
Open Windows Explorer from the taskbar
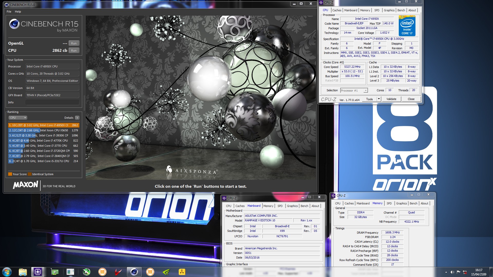click(23, 272)
